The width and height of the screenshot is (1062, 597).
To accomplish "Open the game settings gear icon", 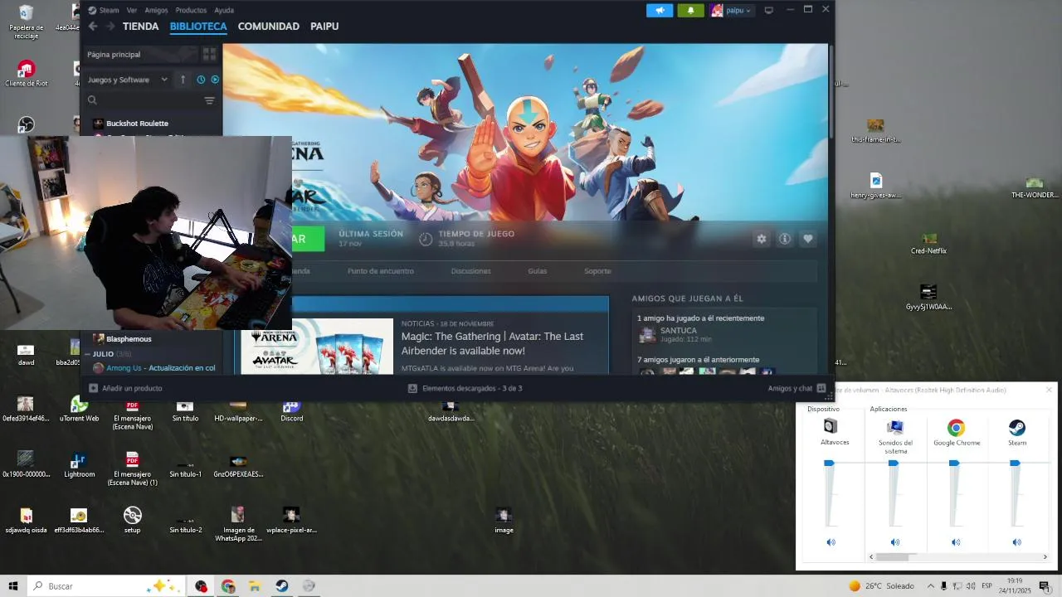I will (x=762, y=239).
